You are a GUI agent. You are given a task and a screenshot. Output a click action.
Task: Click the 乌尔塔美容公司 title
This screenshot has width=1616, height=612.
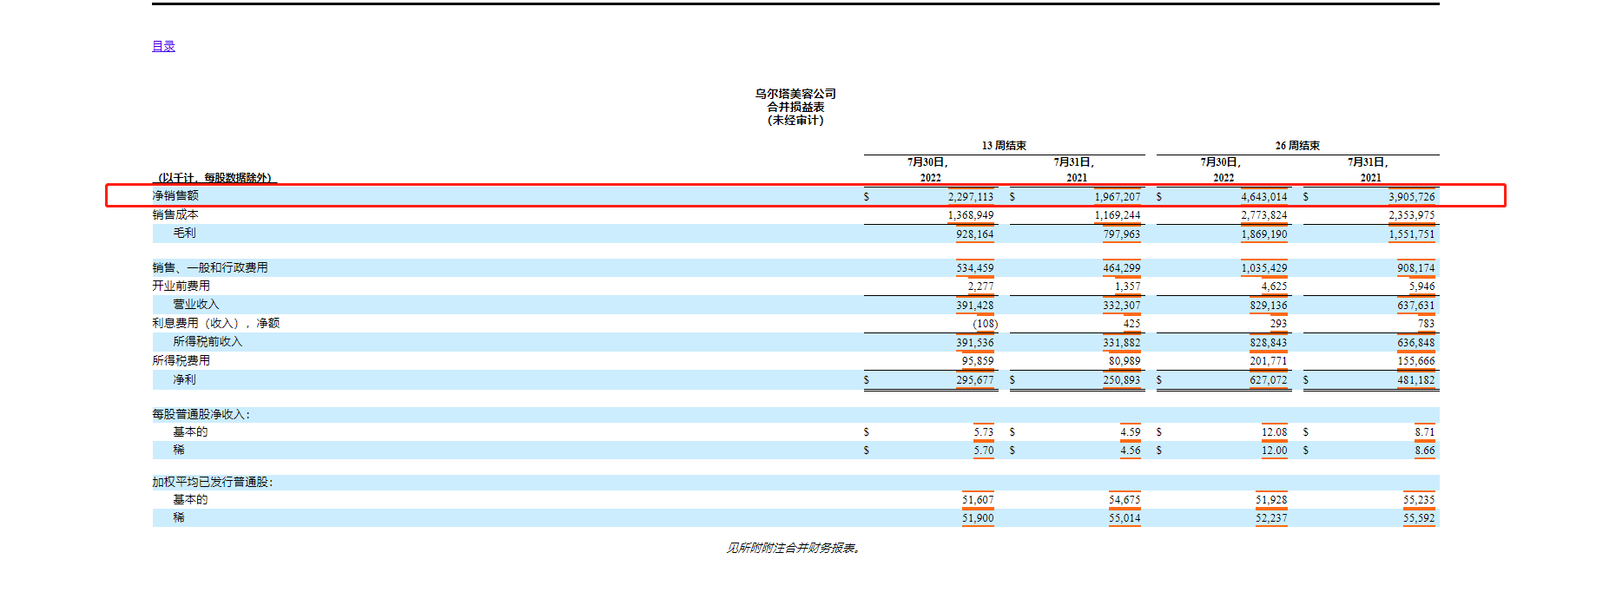(795, 94)
